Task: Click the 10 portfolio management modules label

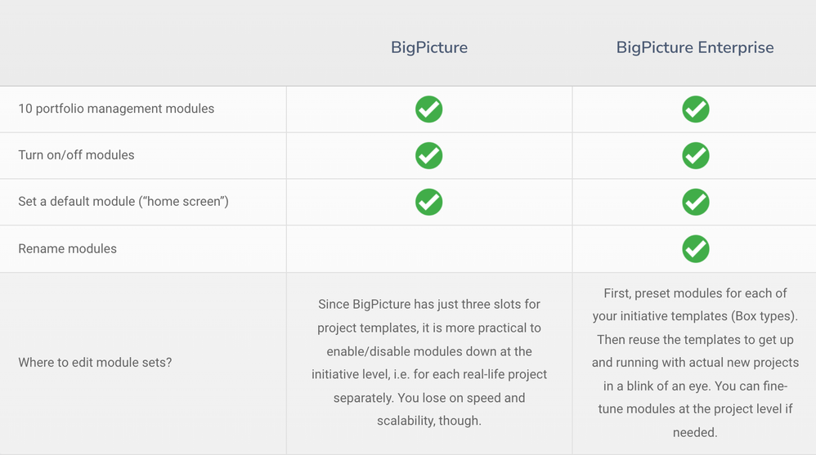Action: [116, 109]
